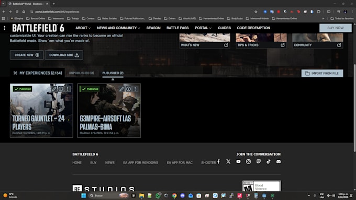Click the folder icon on Import From File

pyautogui.click(x=307, y=74)
